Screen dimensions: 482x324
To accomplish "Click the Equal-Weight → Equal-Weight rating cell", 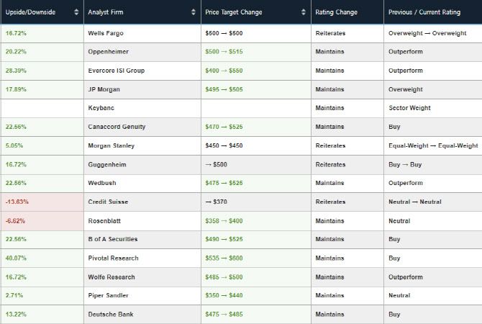I will pos(432,145).
